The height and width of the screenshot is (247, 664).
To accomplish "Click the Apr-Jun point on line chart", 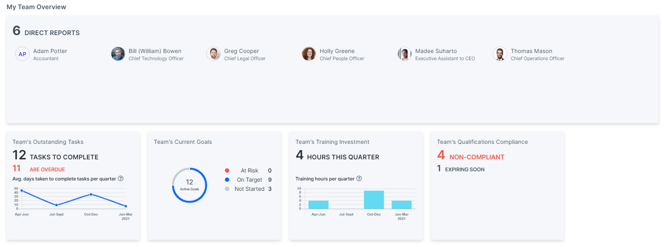I will [22, 191].
